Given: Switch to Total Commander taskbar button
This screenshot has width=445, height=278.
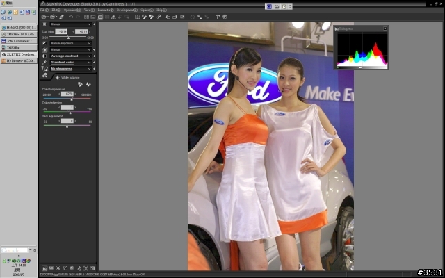Looking at the screenshot, I should coord(19,41).
